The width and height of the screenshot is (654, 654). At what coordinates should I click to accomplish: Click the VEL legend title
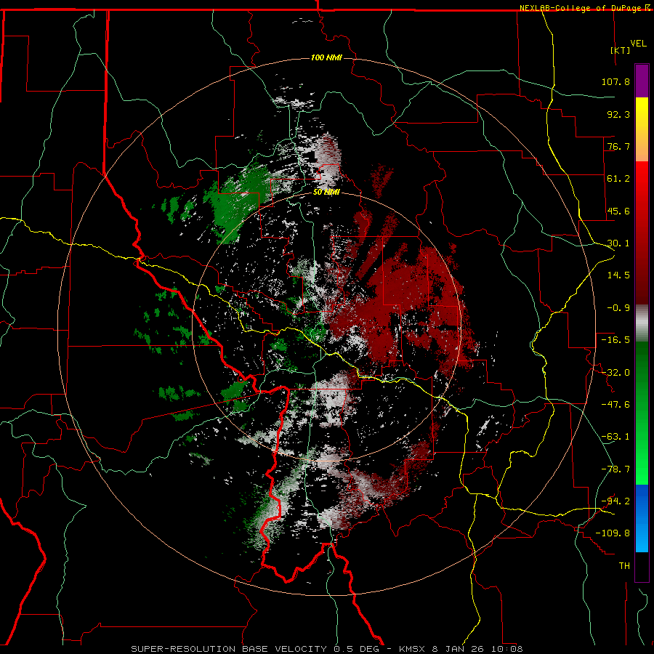pos(639,44)
